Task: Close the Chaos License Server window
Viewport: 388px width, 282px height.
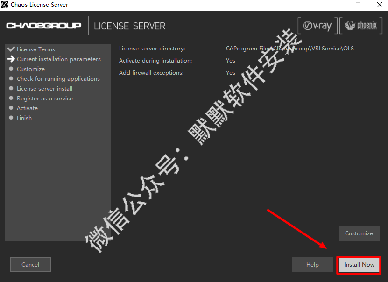Action: pyautogui.click(x=376, y=5)
